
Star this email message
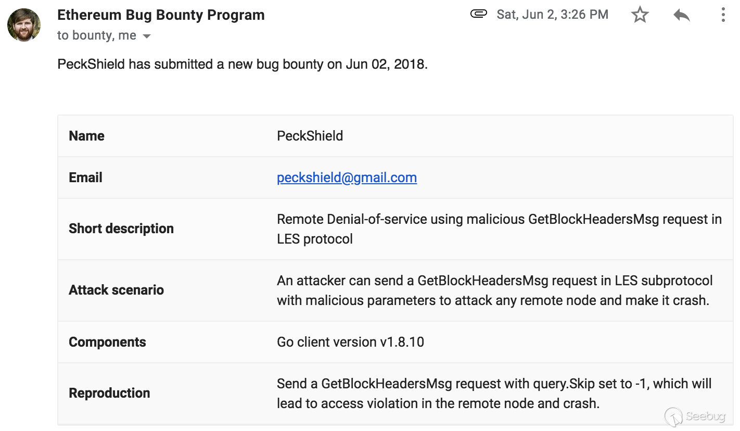pyautogui.click(x=640, y=15)
